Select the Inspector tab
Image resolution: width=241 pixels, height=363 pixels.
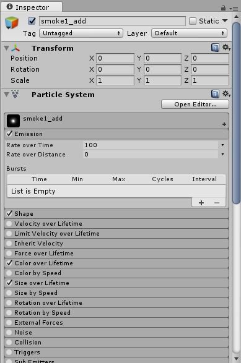point(32,7)
